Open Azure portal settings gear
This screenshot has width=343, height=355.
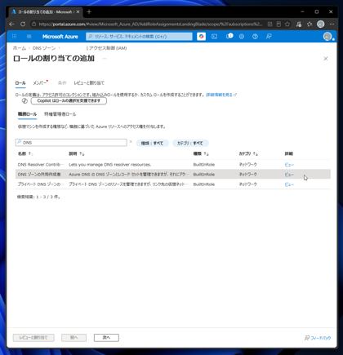coord(242,37)
